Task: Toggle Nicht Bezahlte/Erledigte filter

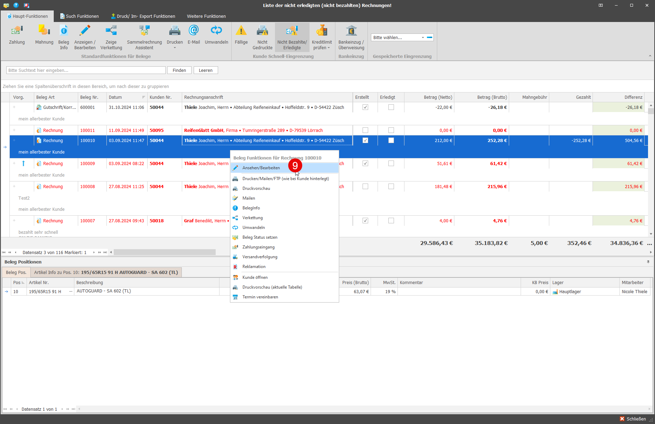Action: (292, 37)
